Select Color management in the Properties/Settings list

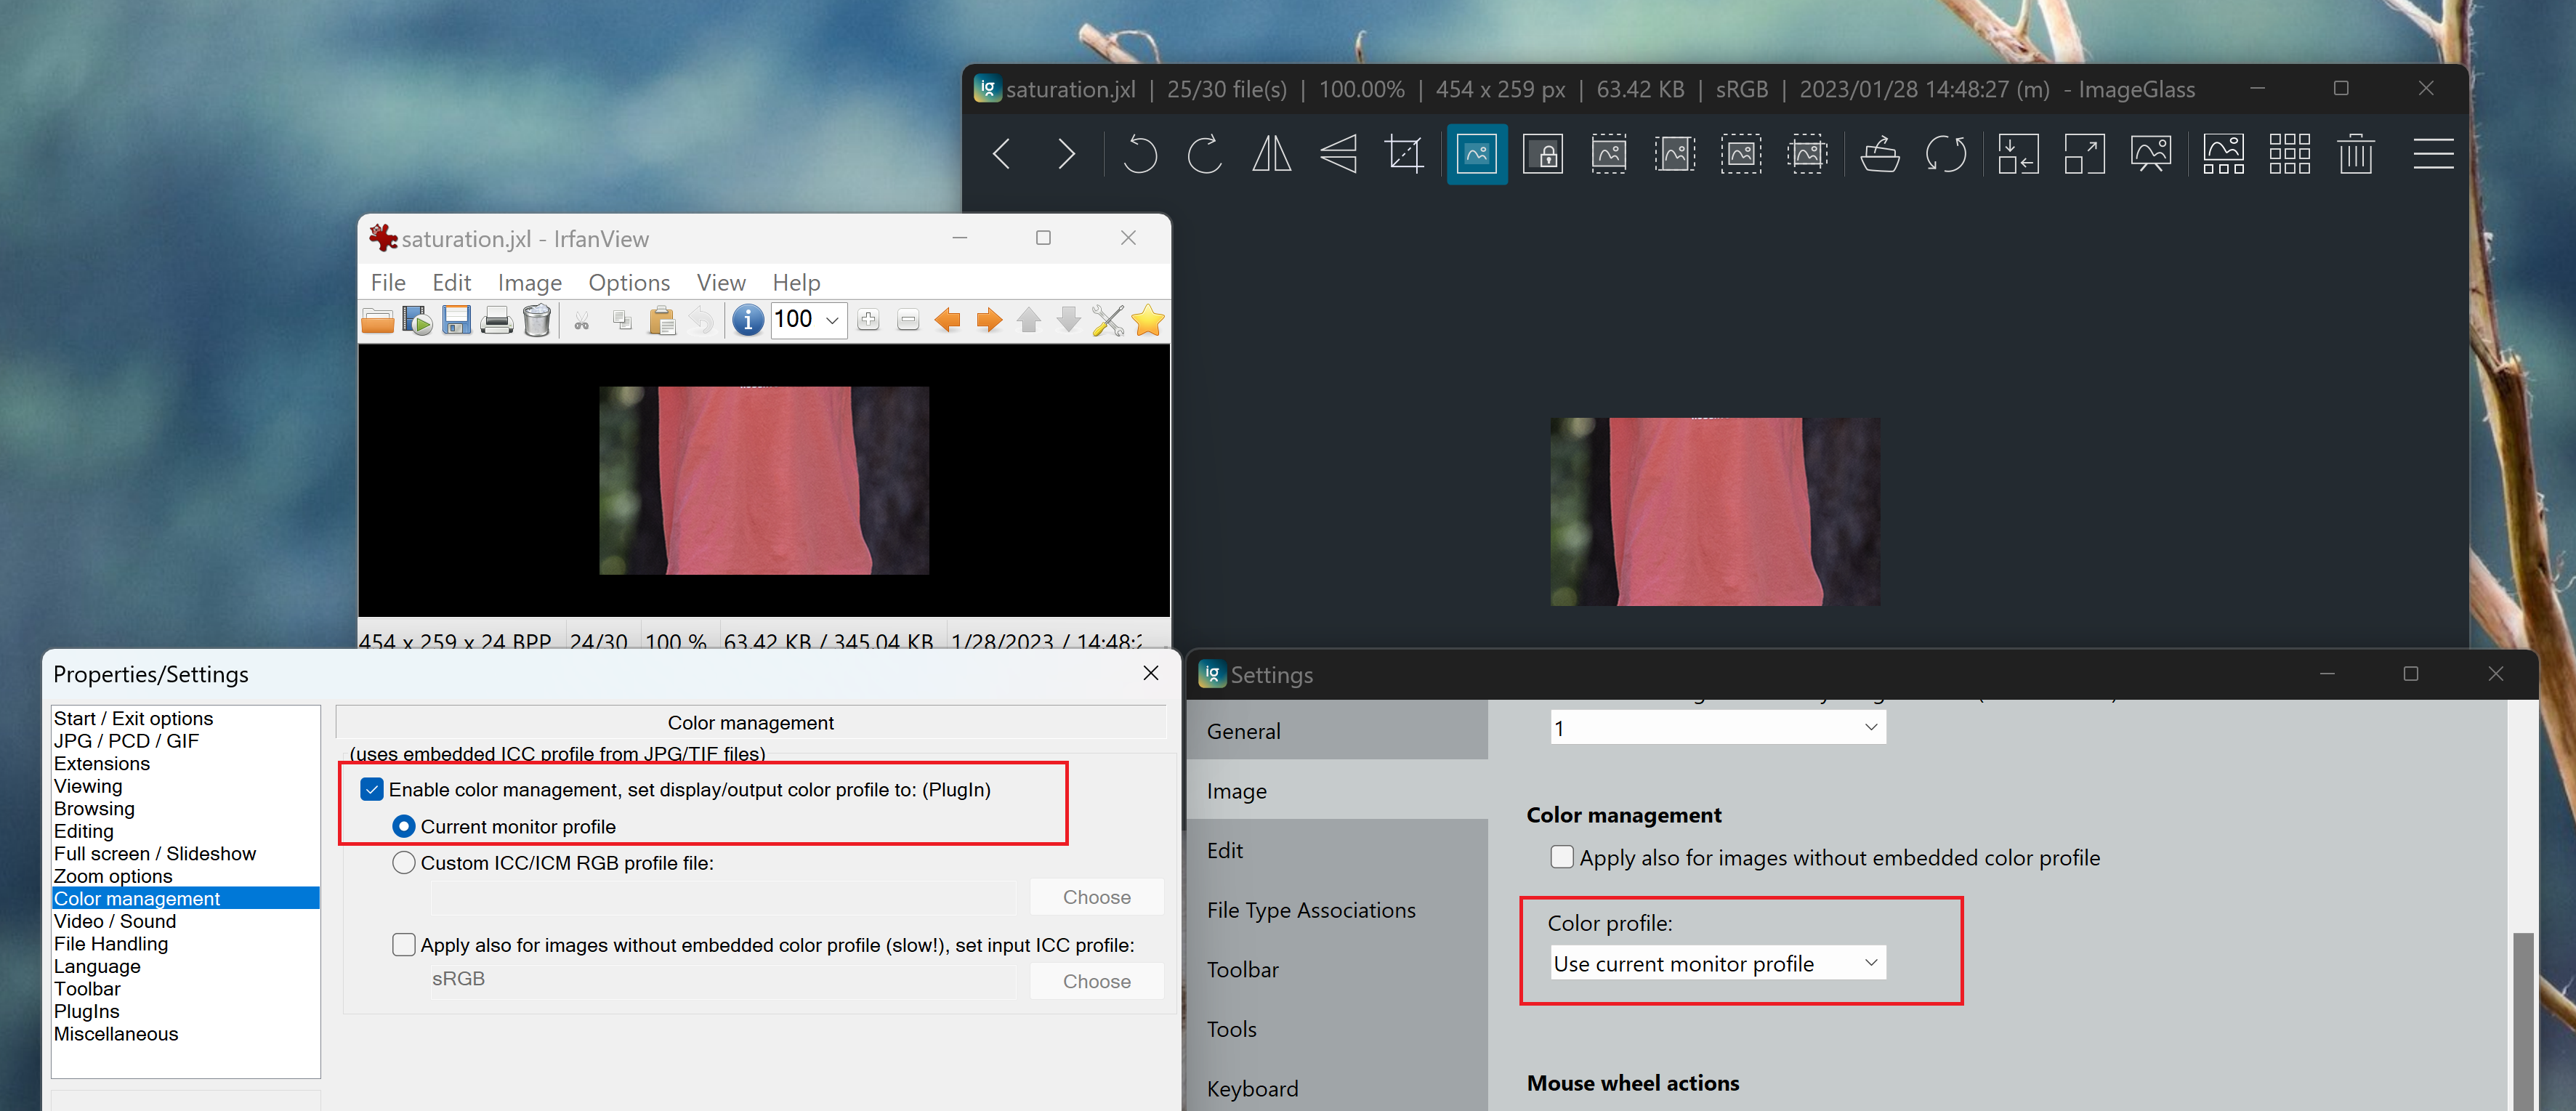136,898
